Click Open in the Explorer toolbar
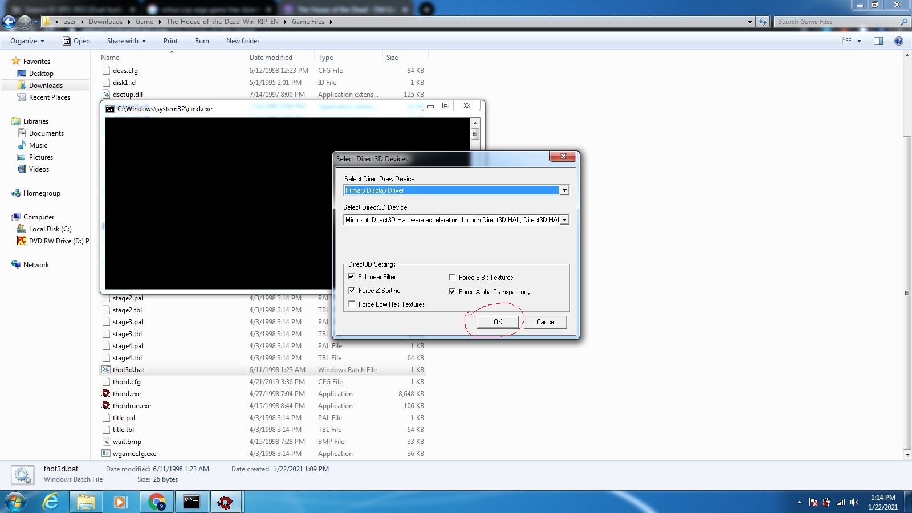The width and height of the screenshot is (912, 513). tap(76, 41)
